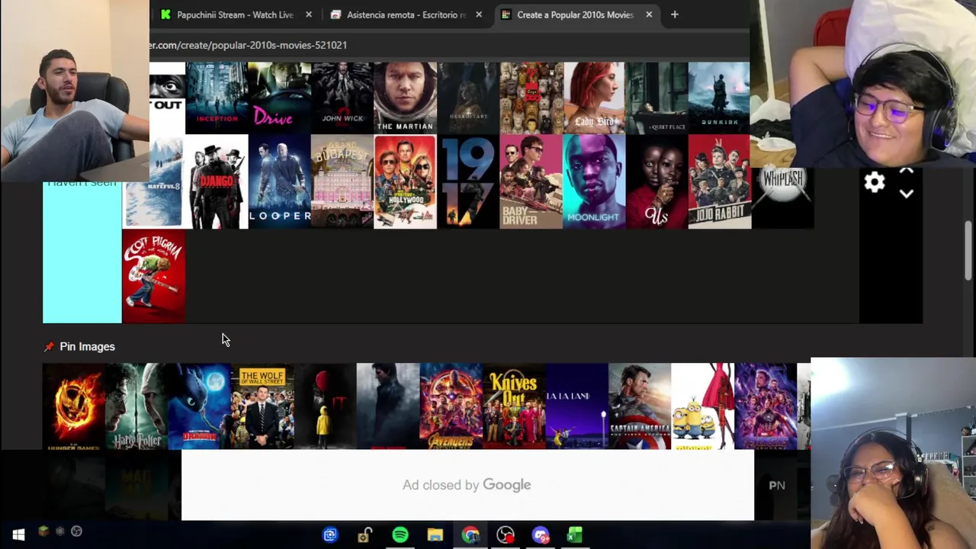Pick the Minions poster
The height and width of the screenshot is (549, 976).
(702, 406)
